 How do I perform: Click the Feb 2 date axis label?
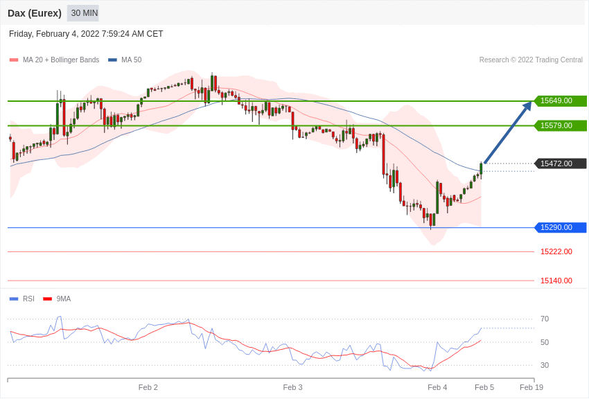pyautogui.click(x=148, y=387)
